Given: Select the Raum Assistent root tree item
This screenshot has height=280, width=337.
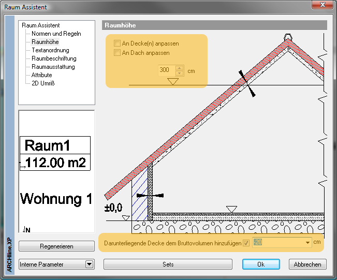Looking at the screenshot, I should [40, 25].
